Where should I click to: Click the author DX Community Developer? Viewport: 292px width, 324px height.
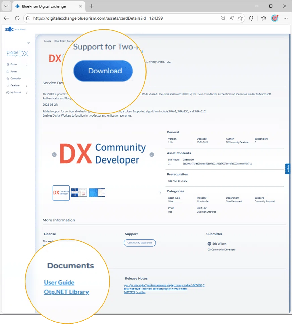coord(237,142)
